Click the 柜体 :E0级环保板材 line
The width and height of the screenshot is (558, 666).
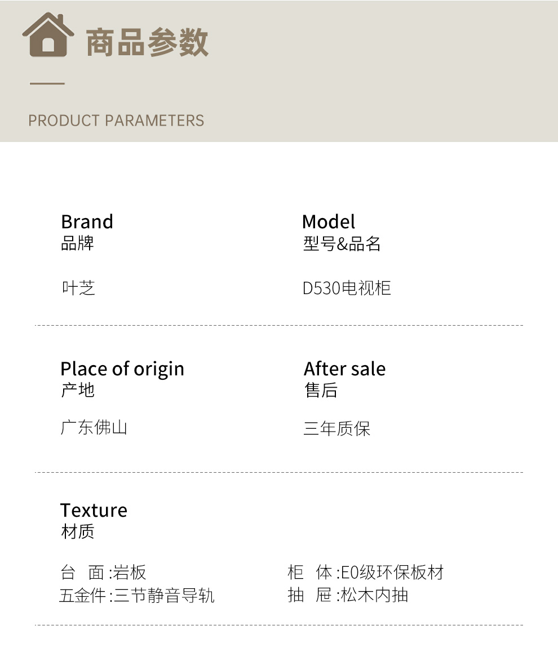coord(365,572)
